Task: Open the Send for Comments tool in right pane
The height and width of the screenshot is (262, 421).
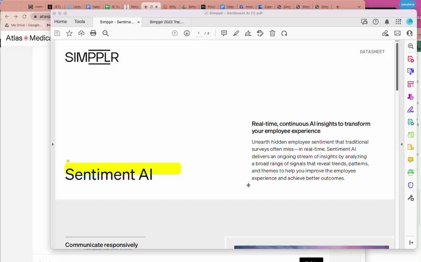Action: [410, 147]
